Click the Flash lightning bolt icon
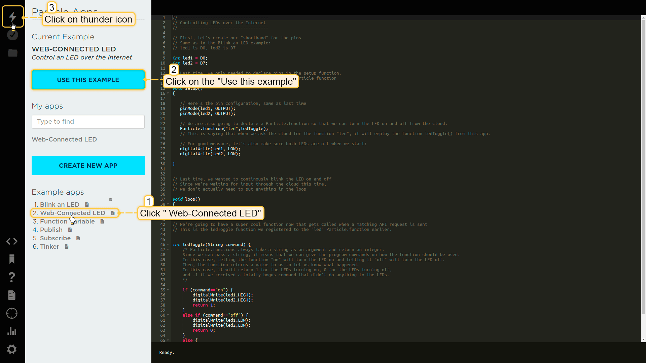This screenshot has width=646, height=363. pyautogui.click(x=12, y=16)
